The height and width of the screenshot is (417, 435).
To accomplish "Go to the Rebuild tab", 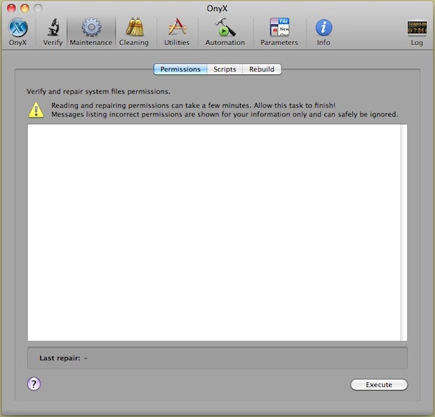I will 262,69.
